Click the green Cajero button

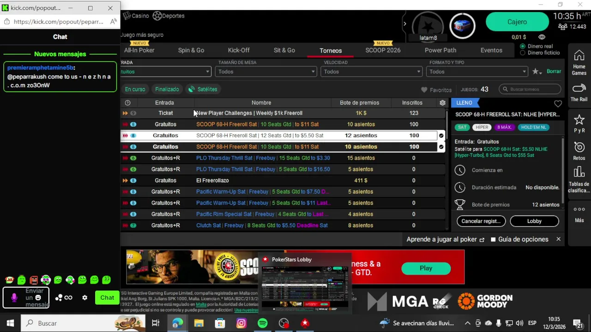(x=517, y=22)
